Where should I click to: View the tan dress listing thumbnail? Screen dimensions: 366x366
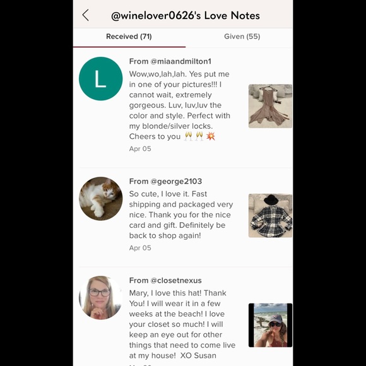coord(270,106)
